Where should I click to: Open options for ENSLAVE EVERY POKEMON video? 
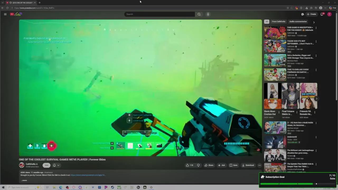(316, 70)
